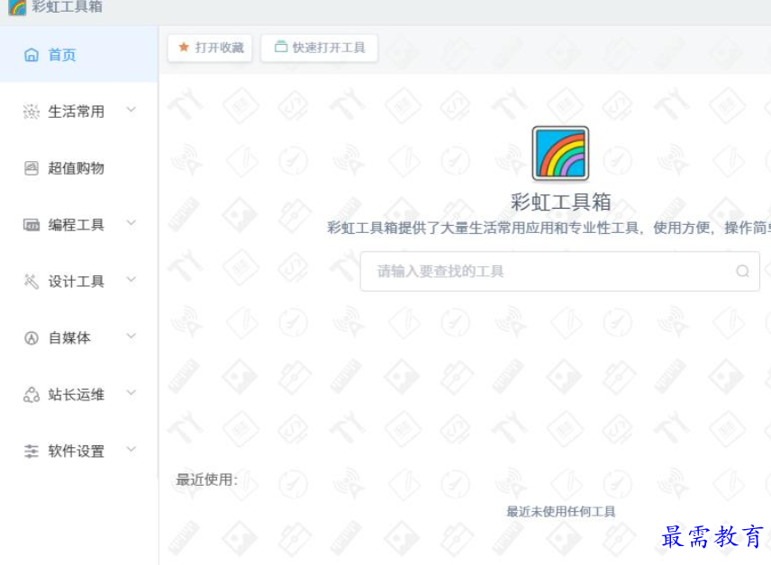Expand the 软件设置 chevron
Viewport: 771px width, 565px height.
click(131, 449)
